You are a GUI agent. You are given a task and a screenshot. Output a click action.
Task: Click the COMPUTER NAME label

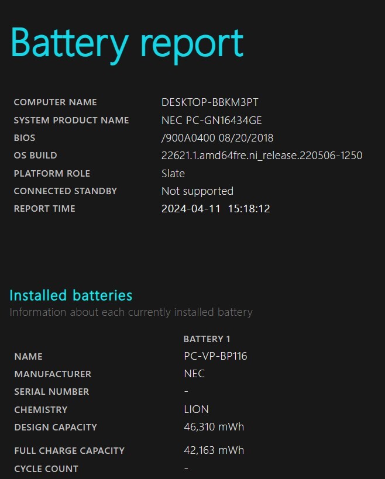pyautogui.click(x=55, y=102)
